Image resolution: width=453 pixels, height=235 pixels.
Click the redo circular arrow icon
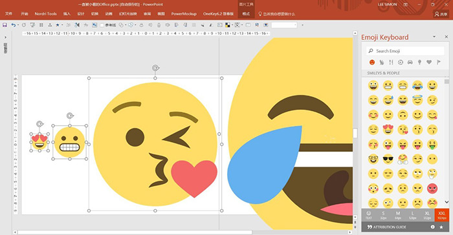tap(24, 25)
